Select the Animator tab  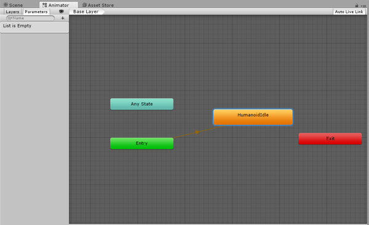click(x=58, y=5)
